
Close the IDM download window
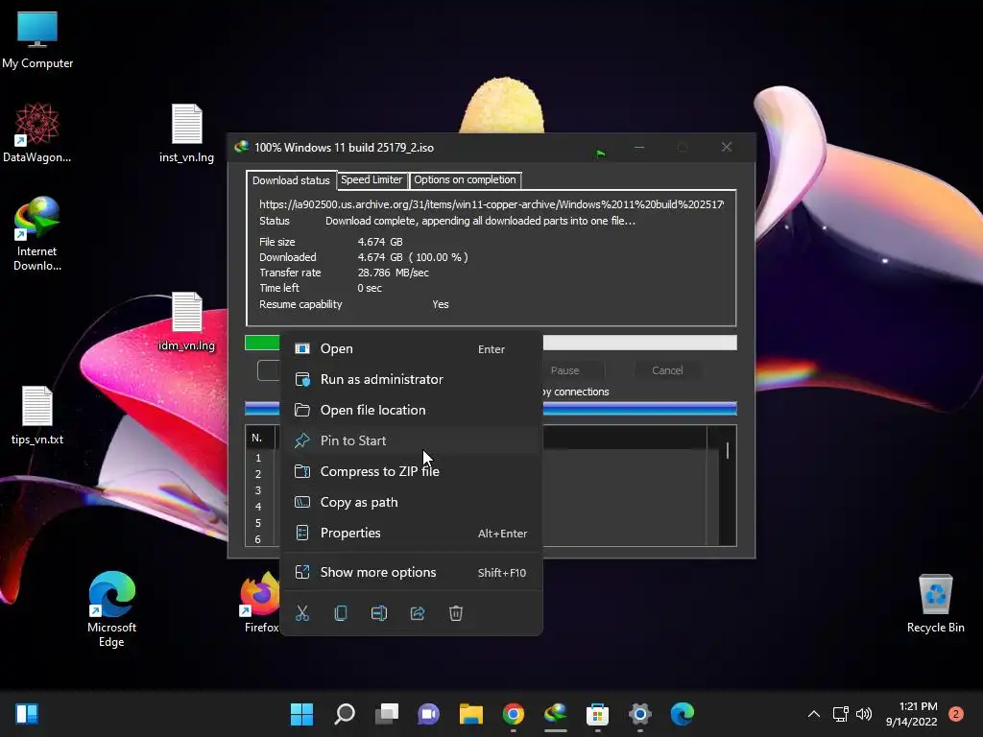727,147
